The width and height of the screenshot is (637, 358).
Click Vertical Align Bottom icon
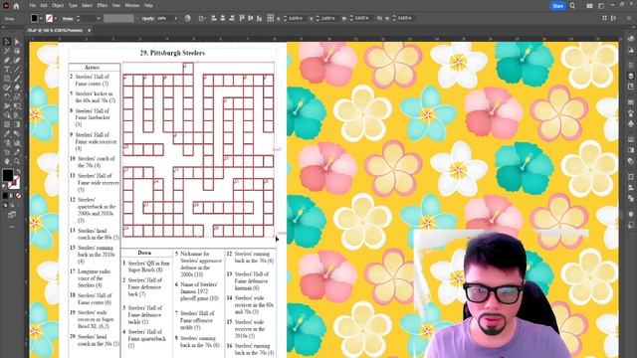coord(259,18)
